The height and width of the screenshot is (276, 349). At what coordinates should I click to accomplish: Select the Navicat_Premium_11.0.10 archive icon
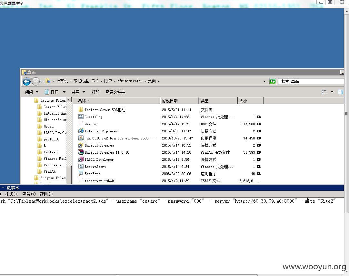click(x=81, y=152)
